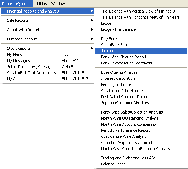Click the Reports/Queries menu
Screen dimensions: 188x169
click(x=16, y=4)
